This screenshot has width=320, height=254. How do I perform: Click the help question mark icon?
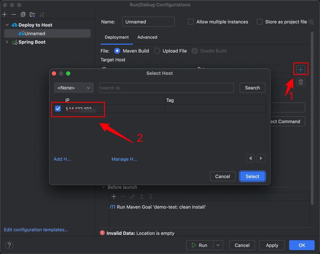point(9,245)
